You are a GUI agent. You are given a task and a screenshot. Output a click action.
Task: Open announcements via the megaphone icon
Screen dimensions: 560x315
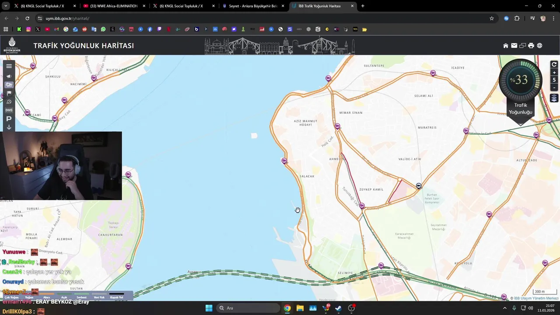pos(9,76)
